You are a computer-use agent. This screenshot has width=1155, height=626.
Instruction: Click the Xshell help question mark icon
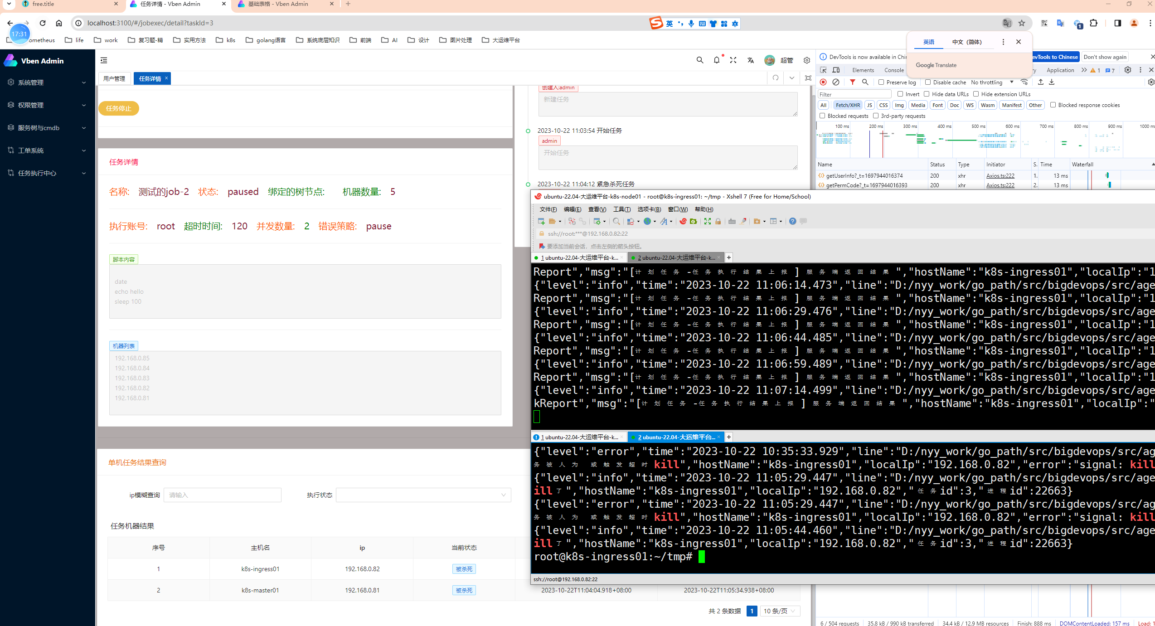(x=792, y=221)
